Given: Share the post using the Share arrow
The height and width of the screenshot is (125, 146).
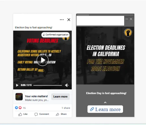Looking at the screenshot, I should [61, 114].
